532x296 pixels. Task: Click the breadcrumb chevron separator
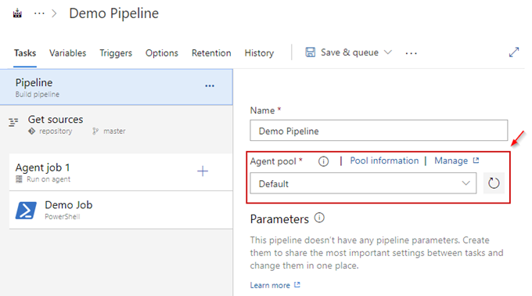click(x=54, y=13)
